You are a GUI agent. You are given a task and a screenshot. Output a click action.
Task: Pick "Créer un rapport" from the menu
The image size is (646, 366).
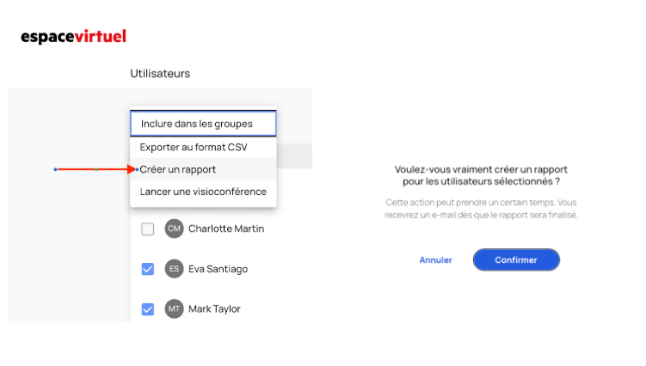click(178, 169)
